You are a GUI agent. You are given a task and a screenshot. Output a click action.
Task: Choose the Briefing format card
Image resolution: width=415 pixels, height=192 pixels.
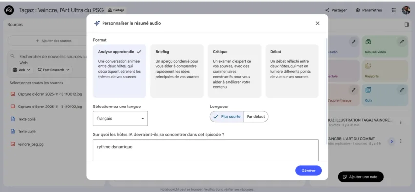177,71
